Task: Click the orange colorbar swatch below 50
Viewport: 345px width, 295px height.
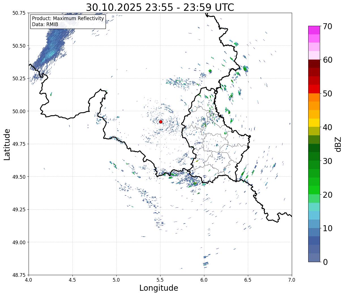Action: 314,98
